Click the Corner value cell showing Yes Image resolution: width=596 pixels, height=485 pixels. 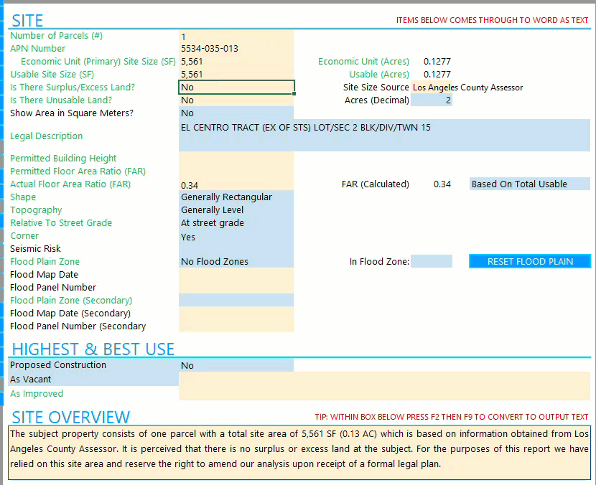tap(236, 237)
